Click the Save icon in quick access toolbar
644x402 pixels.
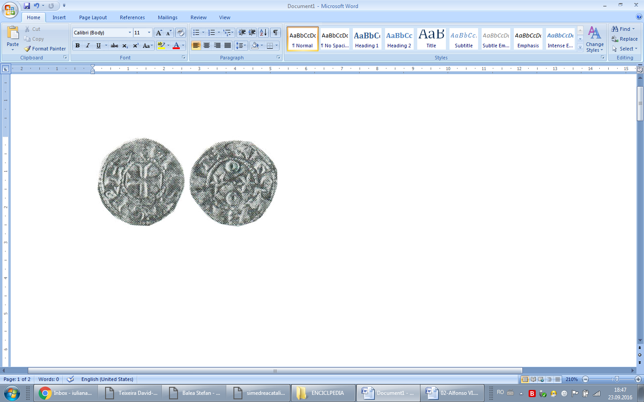tap(27, 6)
